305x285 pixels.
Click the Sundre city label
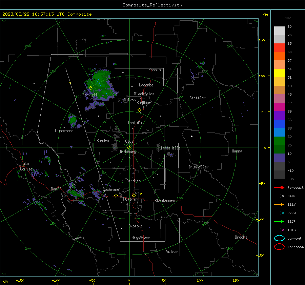click(x=103, y=140)
